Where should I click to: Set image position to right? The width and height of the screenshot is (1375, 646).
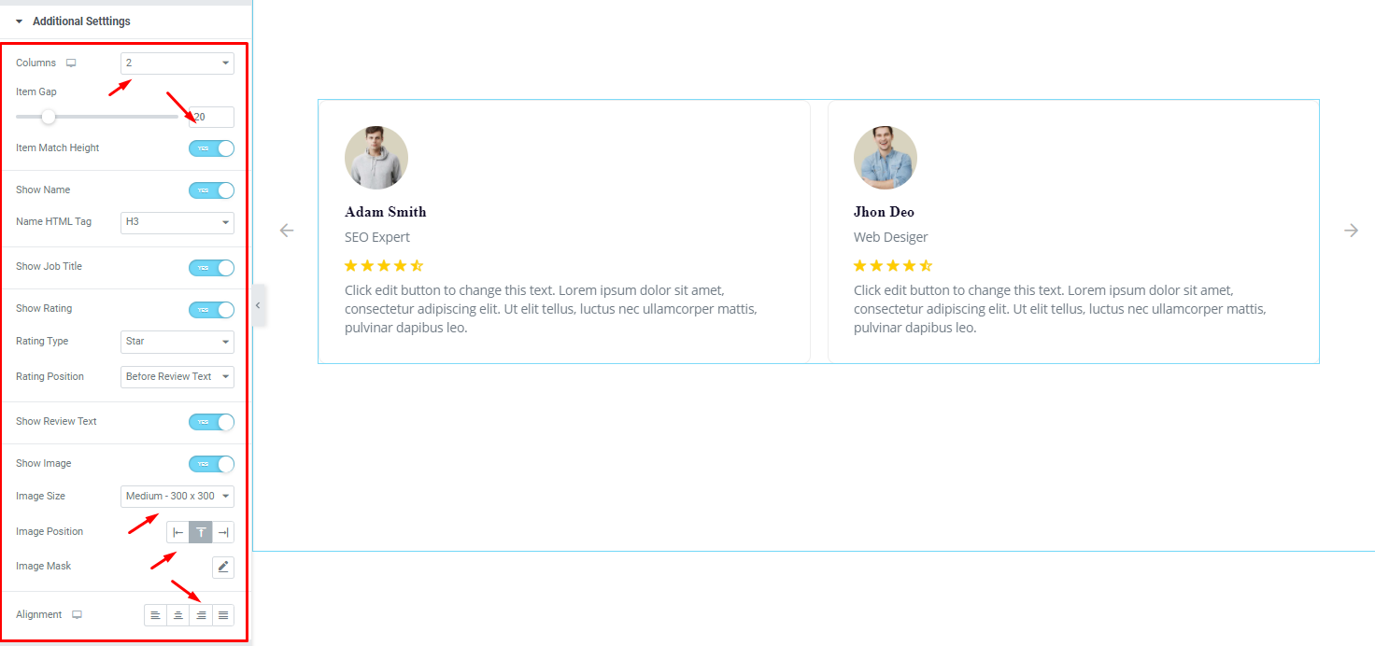223,532
